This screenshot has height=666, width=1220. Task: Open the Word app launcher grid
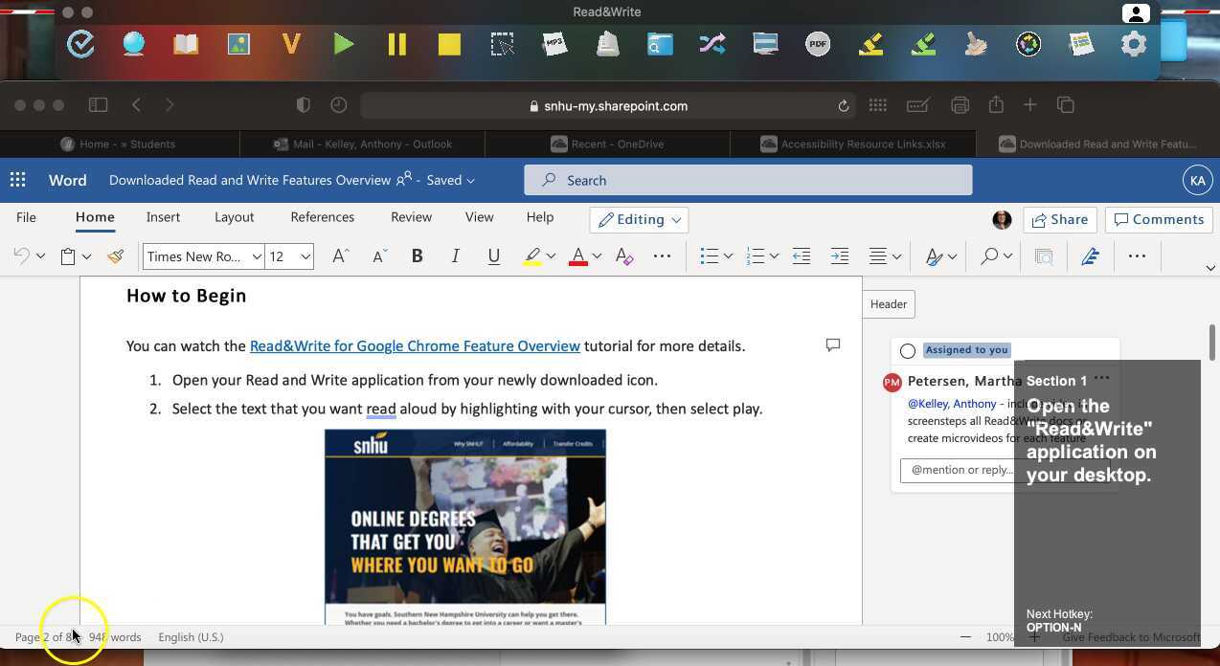[18, 180]
